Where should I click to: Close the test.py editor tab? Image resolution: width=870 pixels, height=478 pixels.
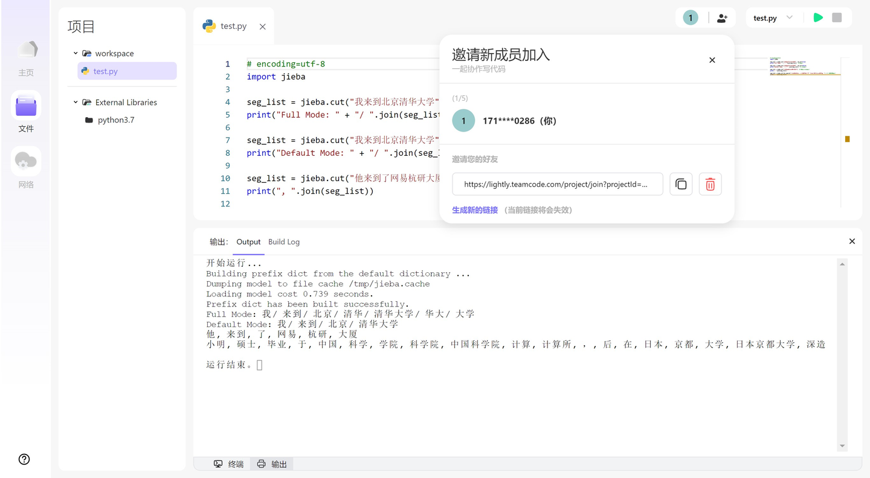pos(262,27)
